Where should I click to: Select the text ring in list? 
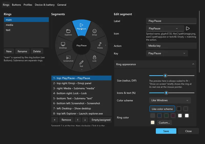[x=26, y=30]
